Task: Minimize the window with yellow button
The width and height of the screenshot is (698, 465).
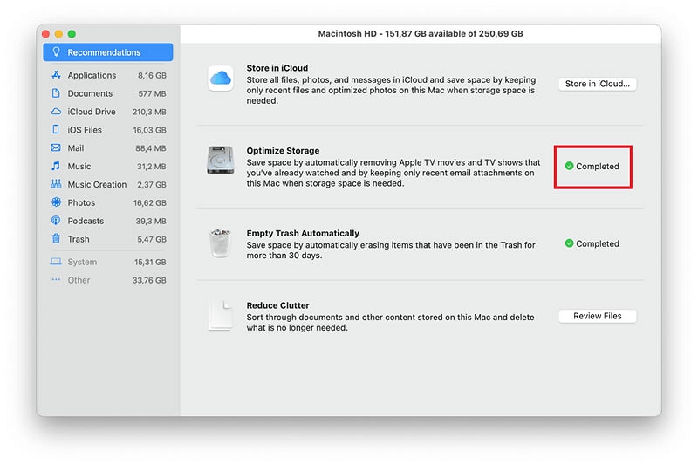Action: 58,34
